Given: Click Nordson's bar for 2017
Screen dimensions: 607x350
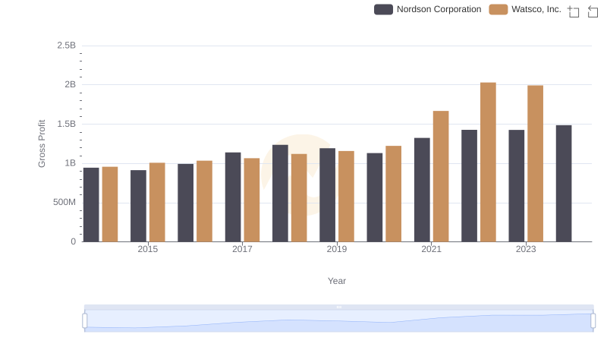Looking at the screenshot, I should pyautogui.click(x=233, y=197).
